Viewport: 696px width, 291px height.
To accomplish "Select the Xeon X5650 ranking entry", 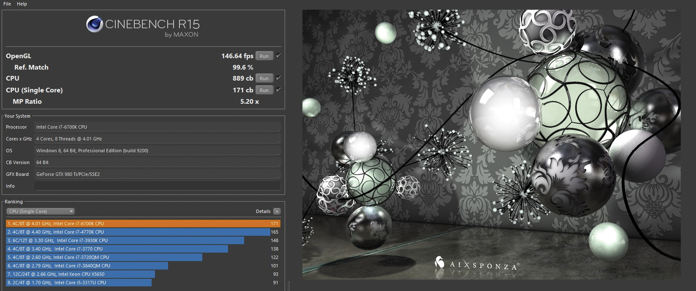I will click(80, 274).
